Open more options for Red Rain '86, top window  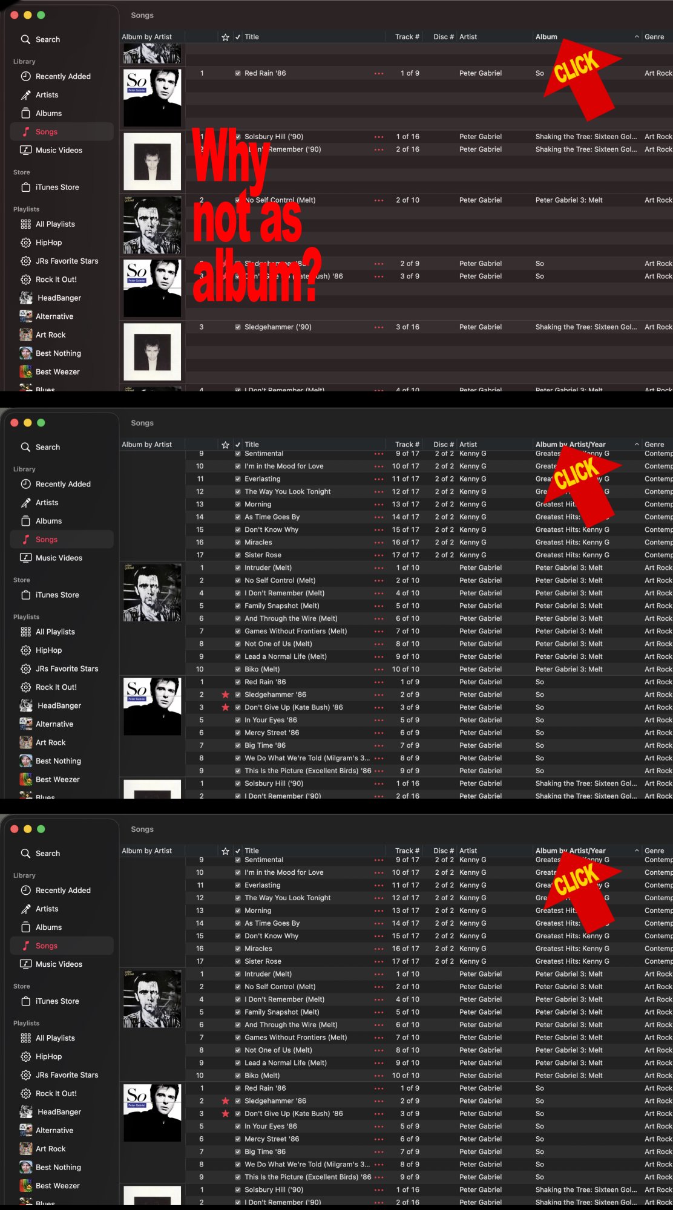(379, 73)
